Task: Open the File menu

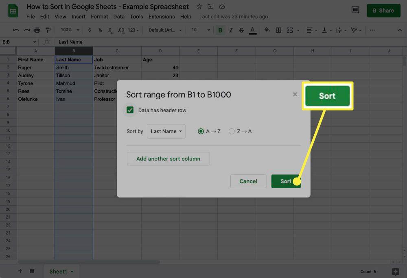Action: (31, 17)
